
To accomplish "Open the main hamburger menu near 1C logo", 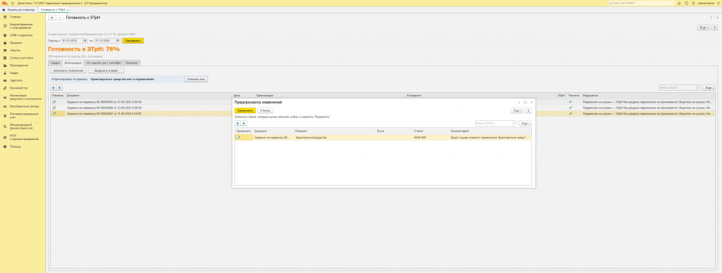I will click(13, 3).
